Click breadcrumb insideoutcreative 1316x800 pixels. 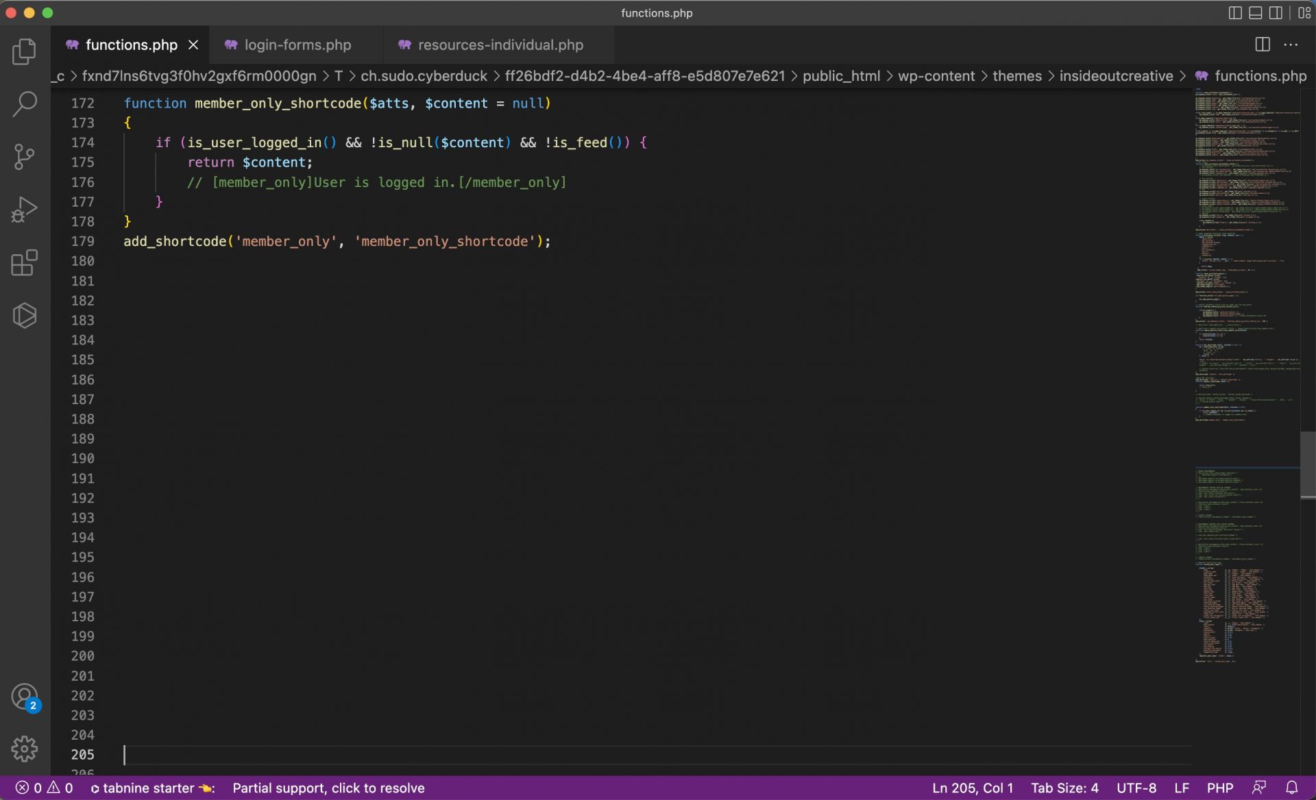(1116, 76)
